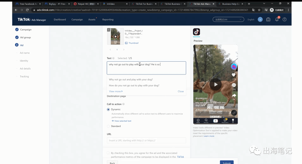Image resolution: width=302 pixels, height=164 pixels.
Task: Select the TikTok placement preview icon
Action: tap(197, 32)
